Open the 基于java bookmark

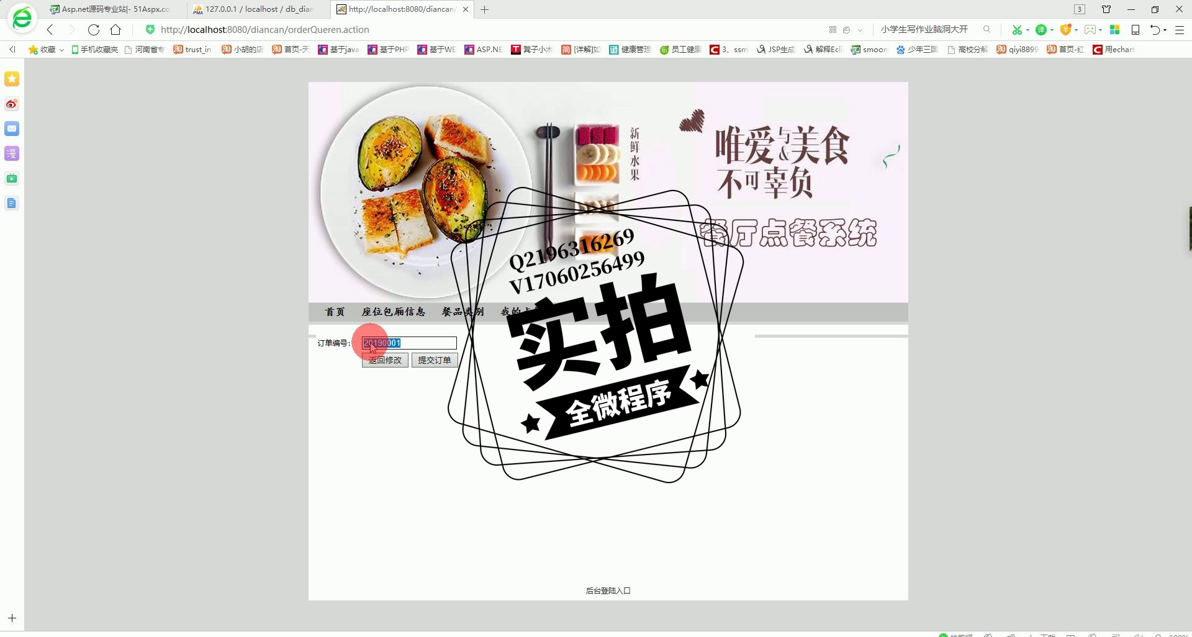[339, 49]
